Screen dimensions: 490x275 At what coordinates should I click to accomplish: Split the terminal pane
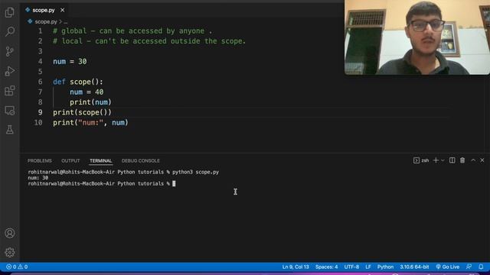click(x=452, y=160)
